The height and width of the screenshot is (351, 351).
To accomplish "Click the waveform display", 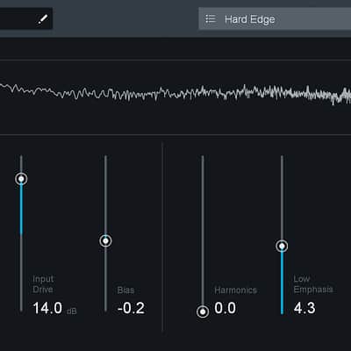I will click(x=175, y=97).
